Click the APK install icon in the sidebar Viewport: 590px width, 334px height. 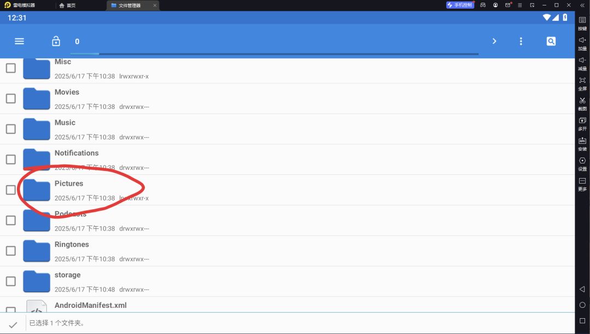point(582,144)
